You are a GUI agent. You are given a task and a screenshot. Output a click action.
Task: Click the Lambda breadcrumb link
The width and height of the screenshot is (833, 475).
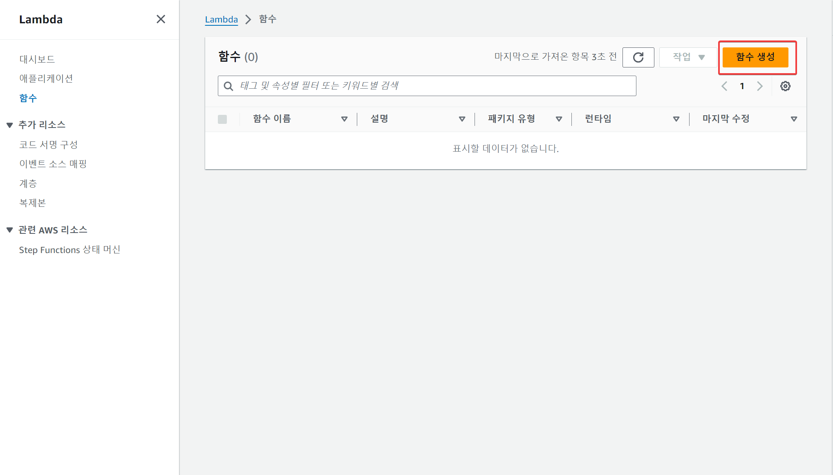point(222,20)
